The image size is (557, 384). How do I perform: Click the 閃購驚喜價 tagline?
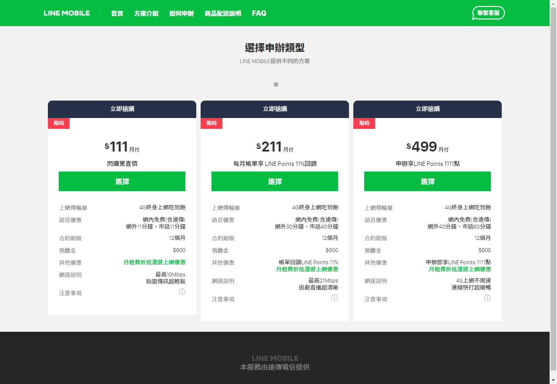tap(122, 164)
